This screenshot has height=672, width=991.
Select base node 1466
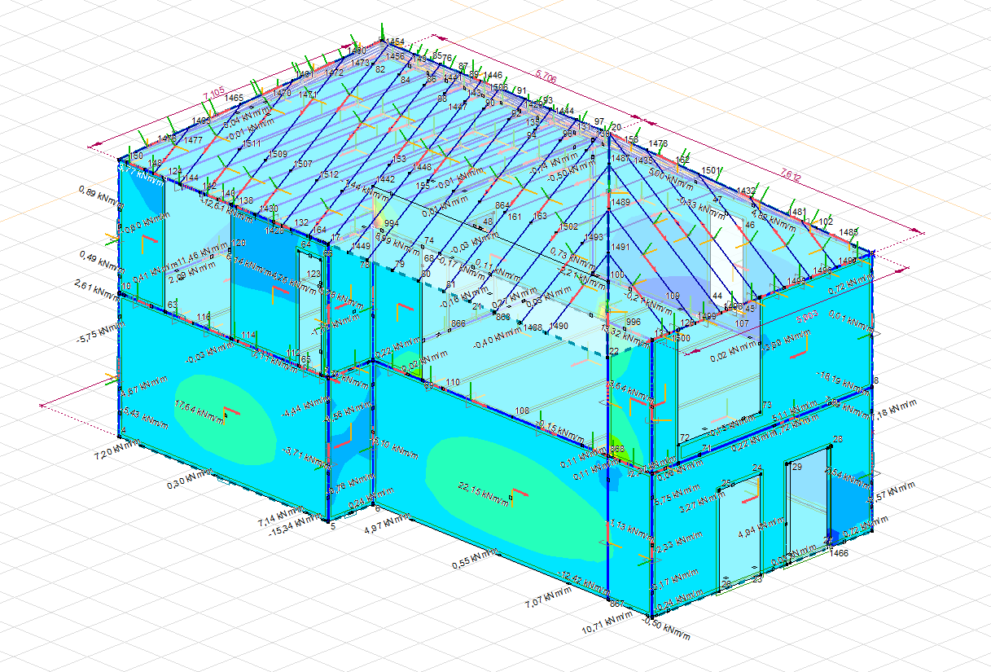[x=840, y=552]
